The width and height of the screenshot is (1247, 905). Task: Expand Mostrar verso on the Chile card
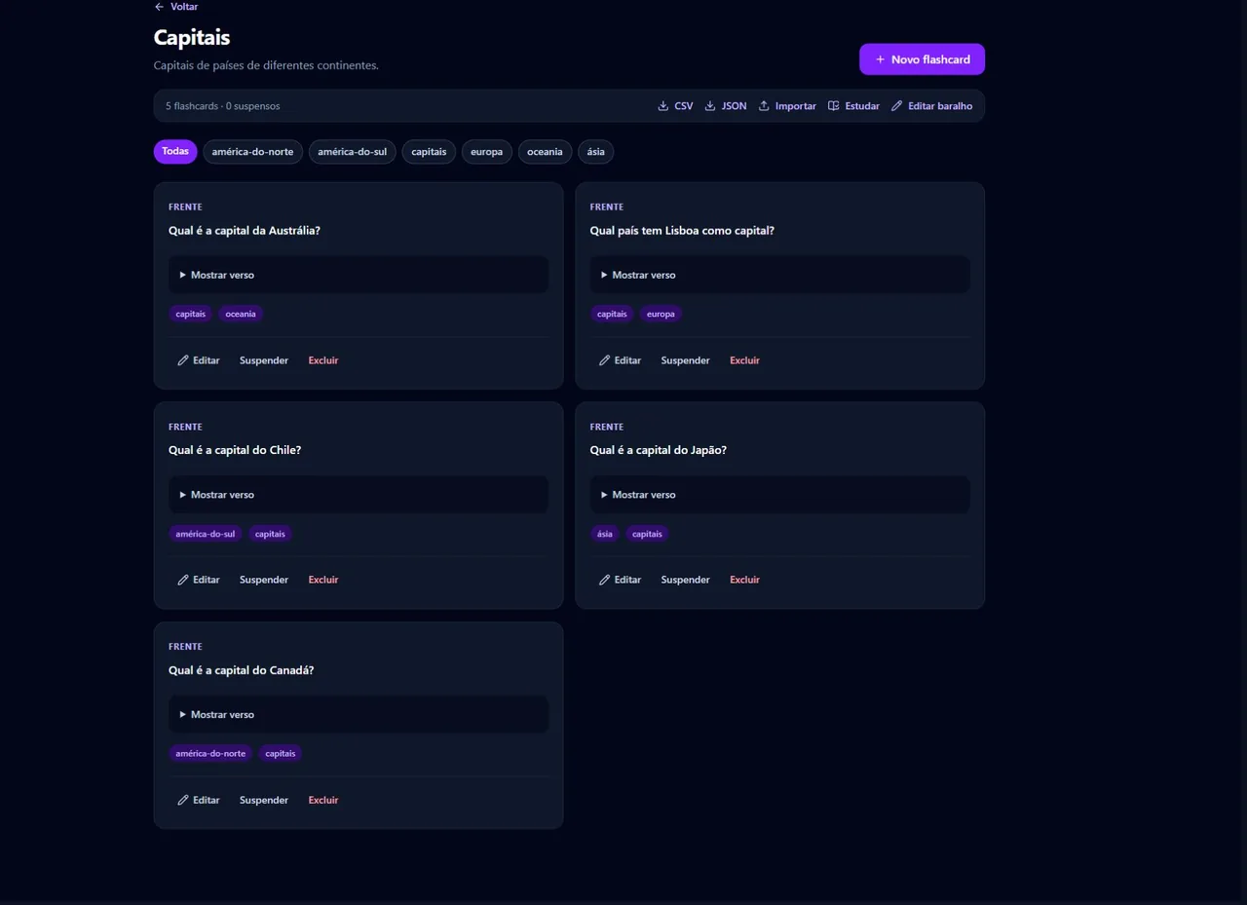[359, 495]
